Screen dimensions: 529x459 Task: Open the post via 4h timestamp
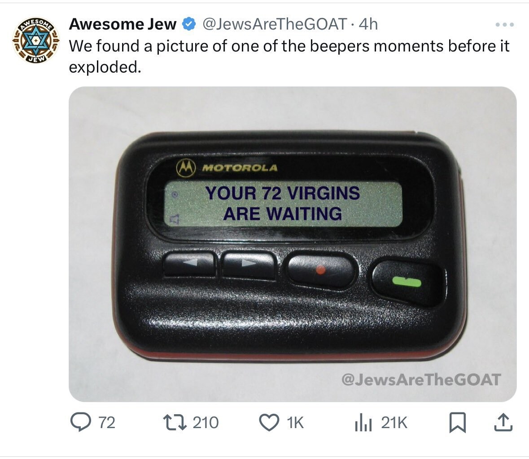(368, 24)
